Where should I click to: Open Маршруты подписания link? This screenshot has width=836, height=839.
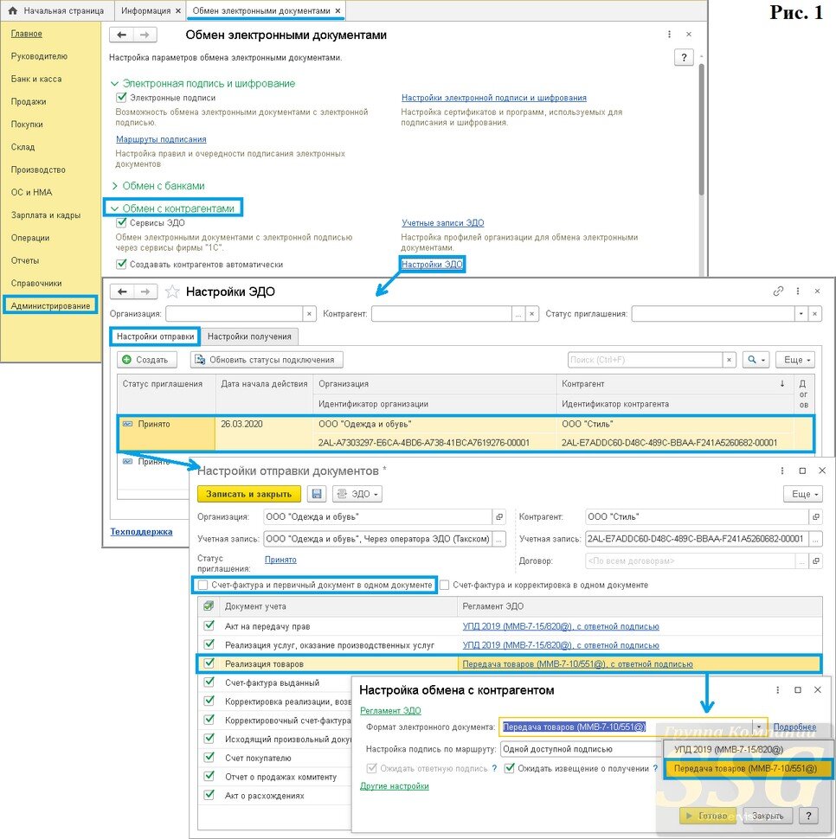tap(161, 139)
